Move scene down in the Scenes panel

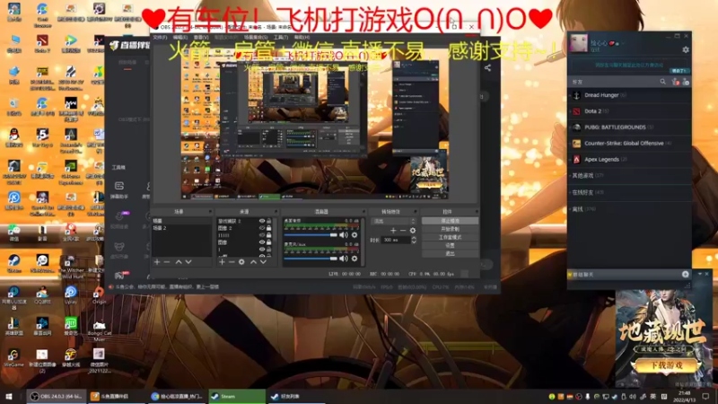click(x=188, y=262)
